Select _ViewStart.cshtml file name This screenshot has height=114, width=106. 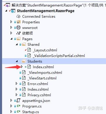pos(42,78)
